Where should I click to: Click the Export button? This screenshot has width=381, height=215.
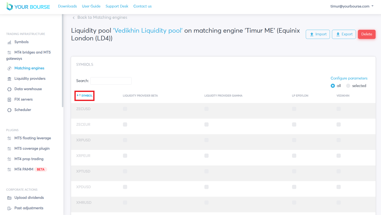(344, 34)
